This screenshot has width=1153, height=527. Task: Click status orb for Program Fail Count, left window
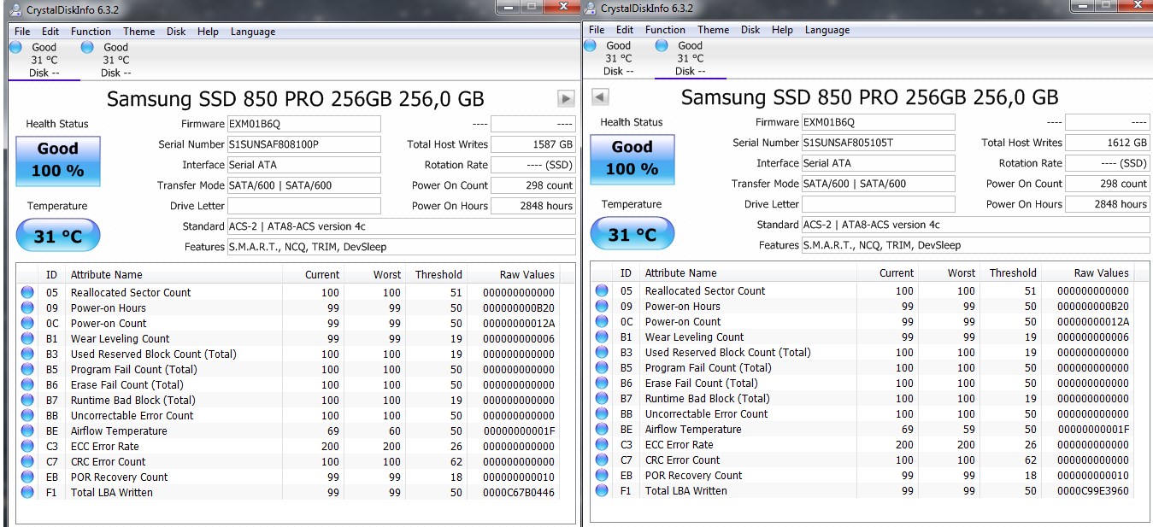click(x=27, y=369)
